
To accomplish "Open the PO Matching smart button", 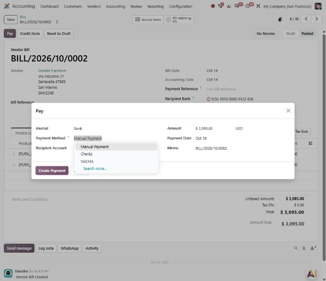I will pyautogui.click(x=179, y=19).
